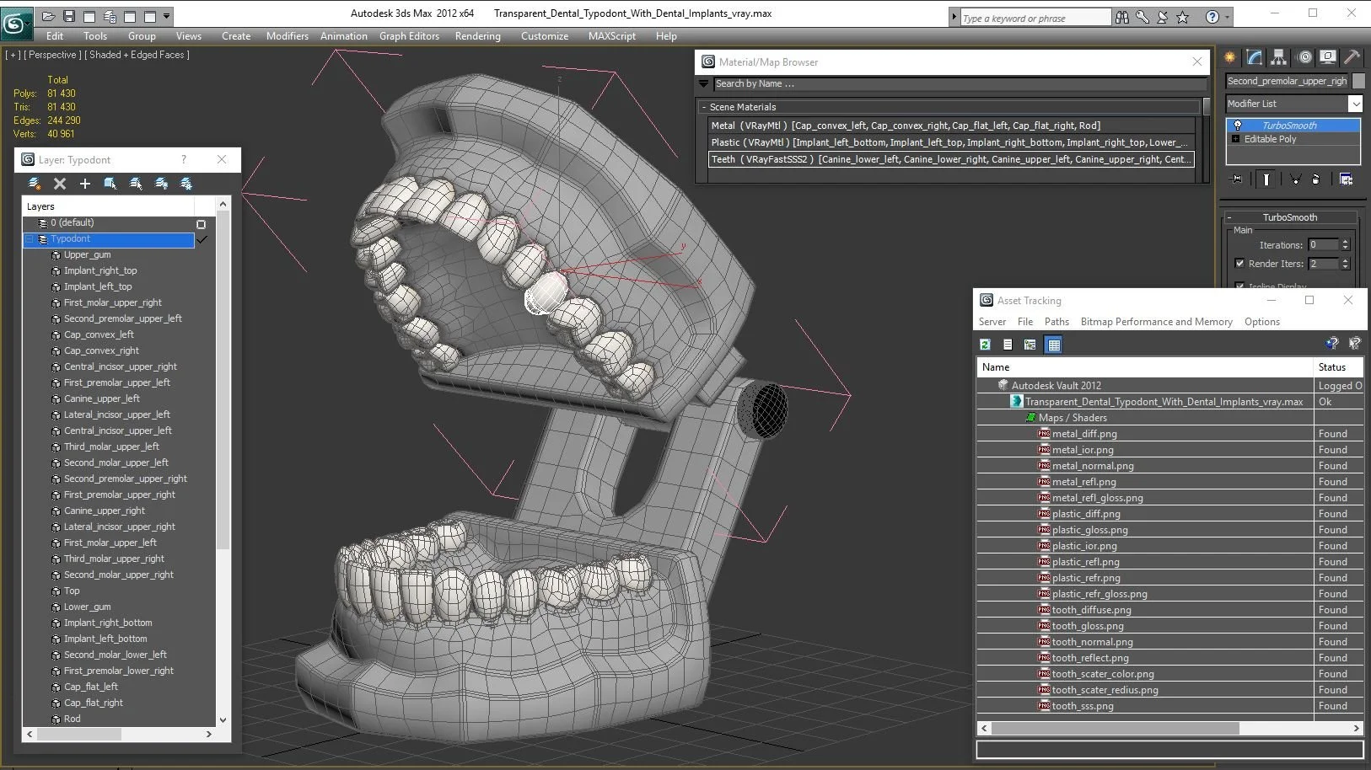The width and height of the screenshot is (1371, 770).
Task: Toggle Pin Stack under modifier list
Action: pyautogui.click(x=1237, y=179)
